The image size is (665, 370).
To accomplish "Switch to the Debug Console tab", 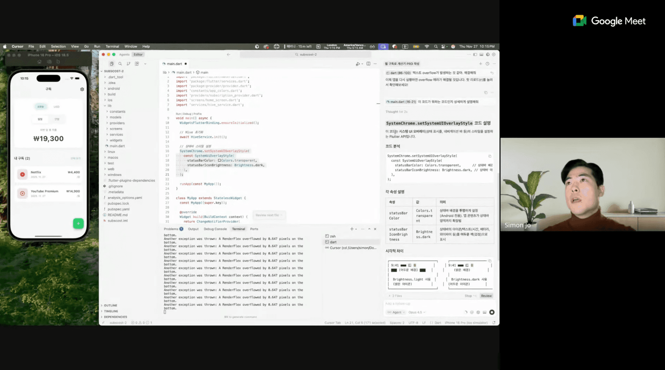I will (215, 229).
